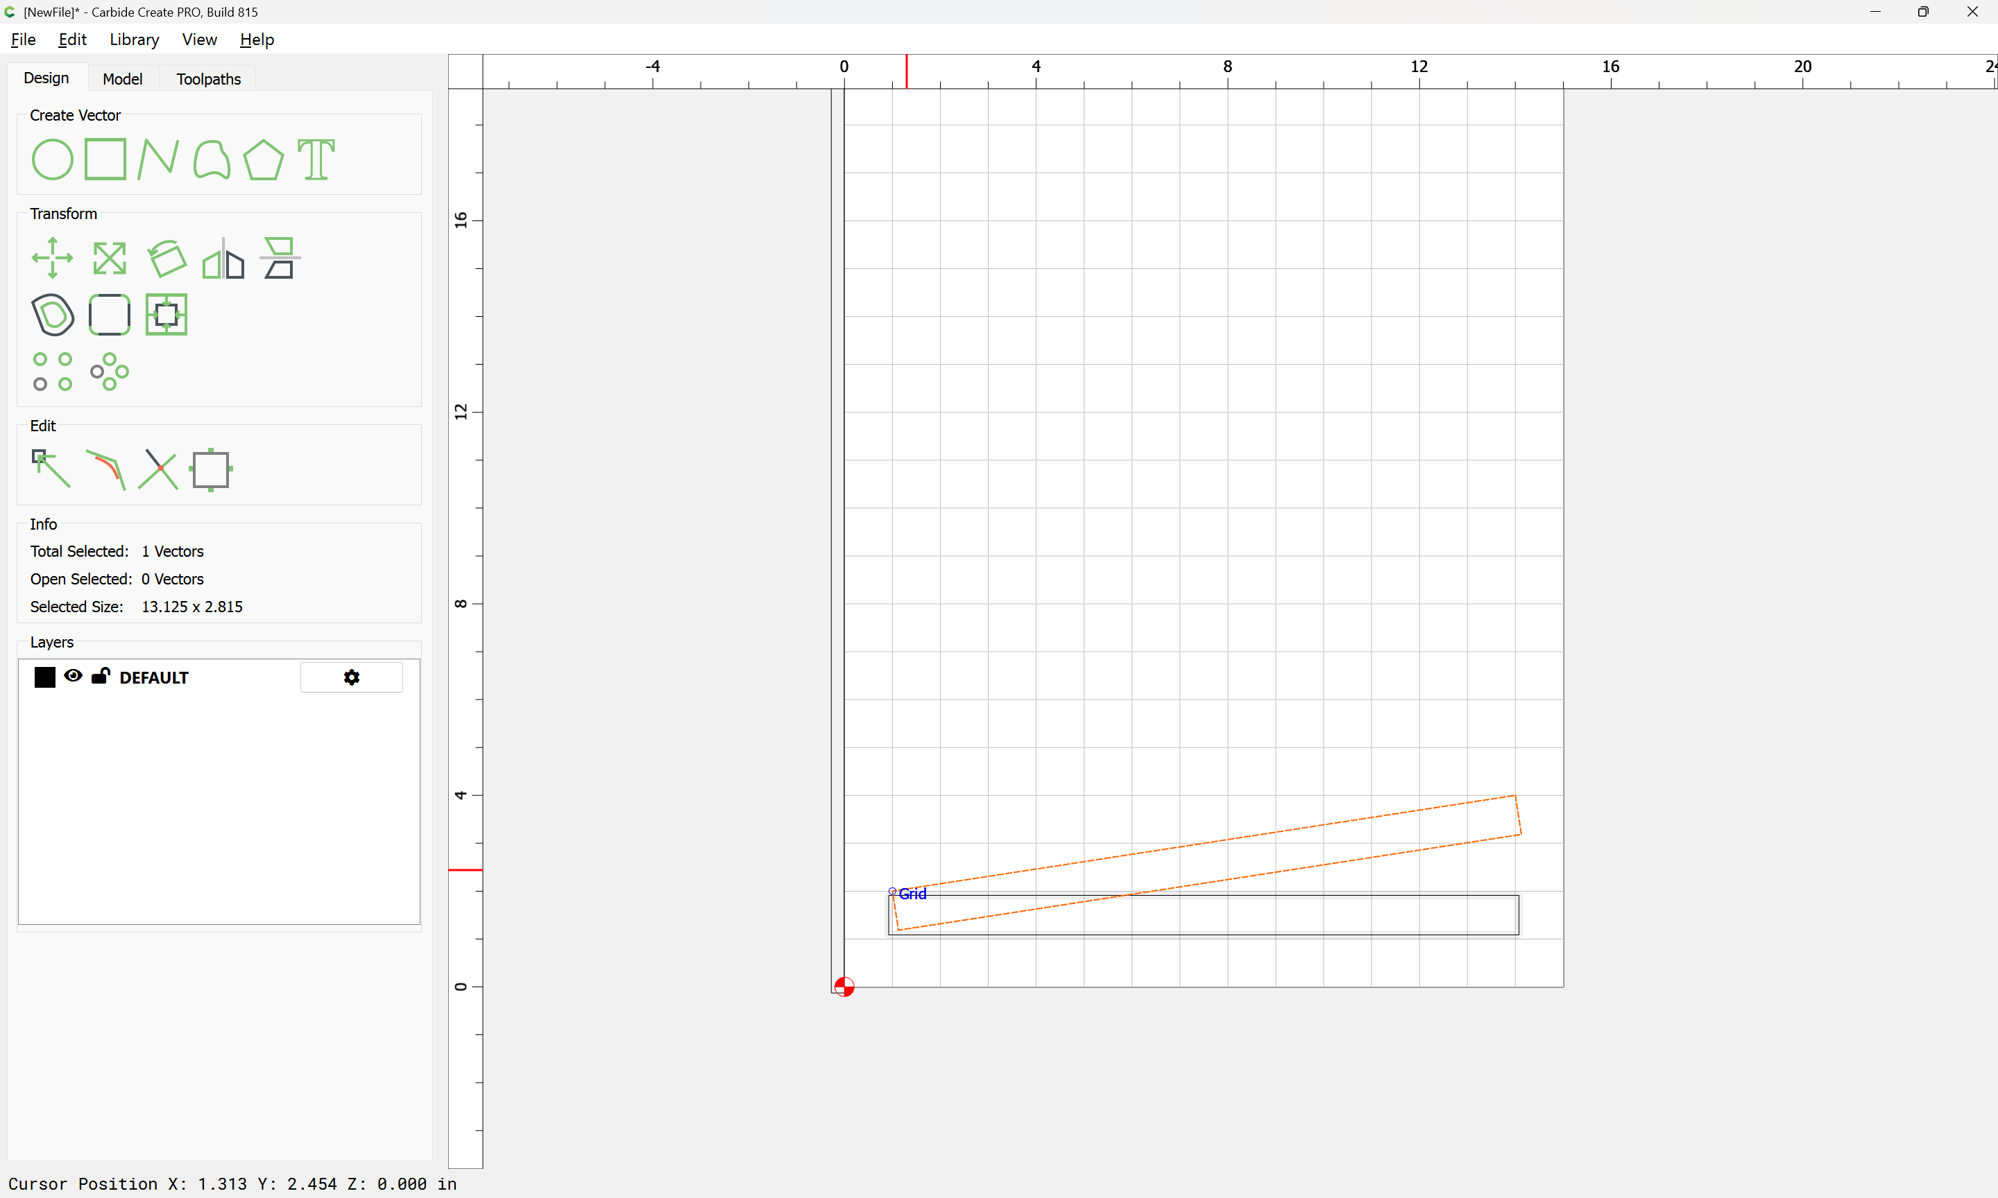The image size is (1998, 1198).
Task: Click the Total Selected 1 Vectors text
Action: coord(117,551)
